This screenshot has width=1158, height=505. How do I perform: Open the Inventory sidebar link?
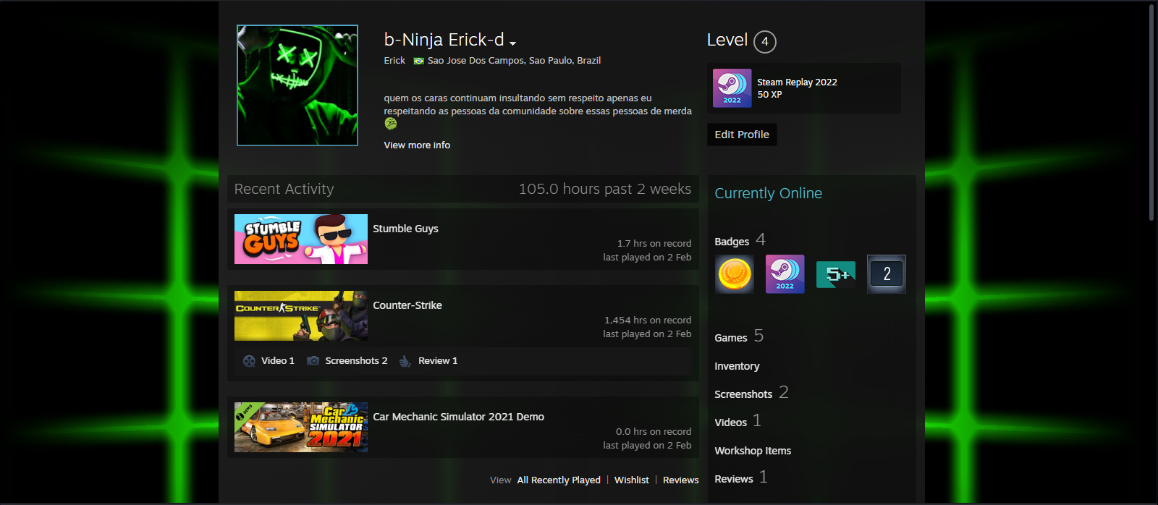737,367
